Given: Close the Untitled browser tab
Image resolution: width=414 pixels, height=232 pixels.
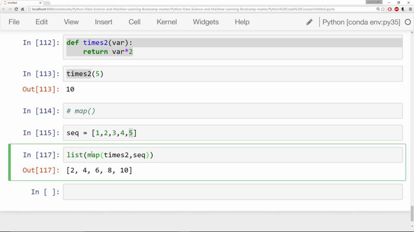Looking at the screenshot, I should point(40,2).
